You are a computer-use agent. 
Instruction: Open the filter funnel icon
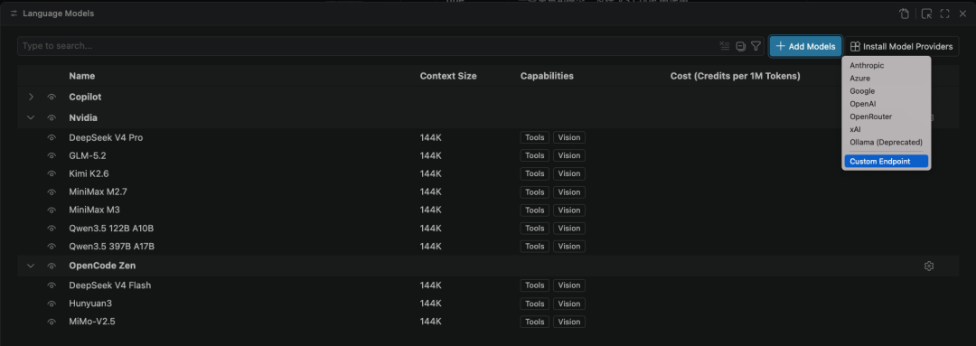[x=755, y=46]
